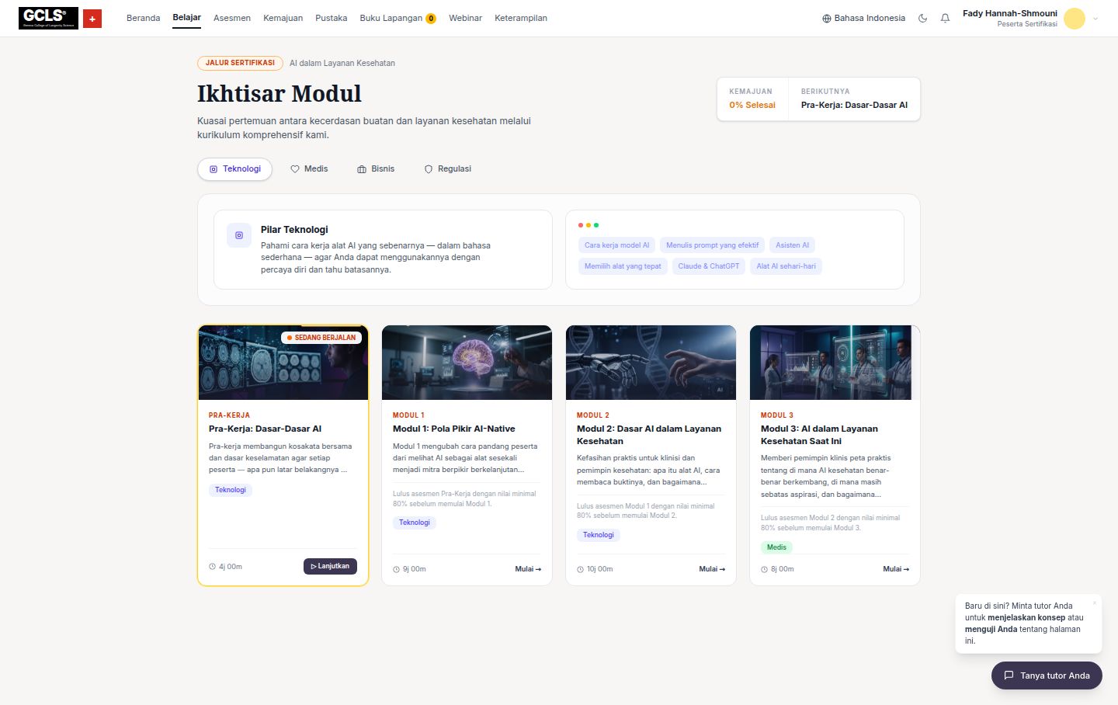The image size is (1118, 705).
Task: Click the 'Asisten AI' topic tag
Action: point(792,245)
